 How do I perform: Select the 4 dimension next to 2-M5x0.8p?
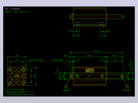pos(67,60)
